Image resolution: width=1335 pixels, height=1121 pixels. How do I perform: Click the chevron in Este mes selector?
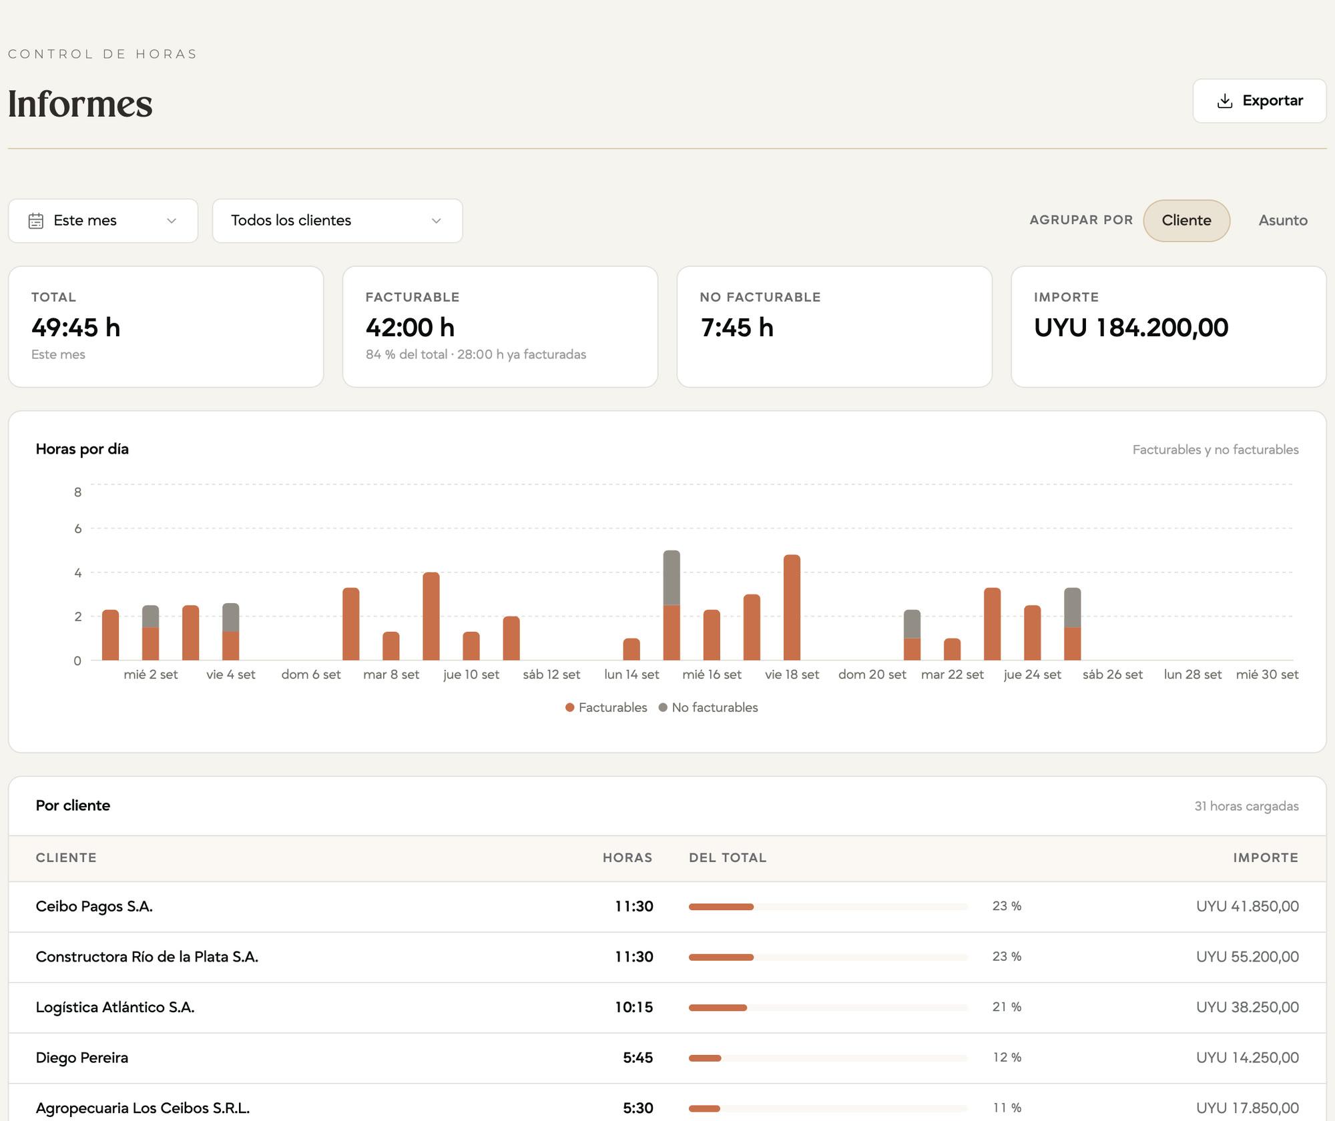172,221
